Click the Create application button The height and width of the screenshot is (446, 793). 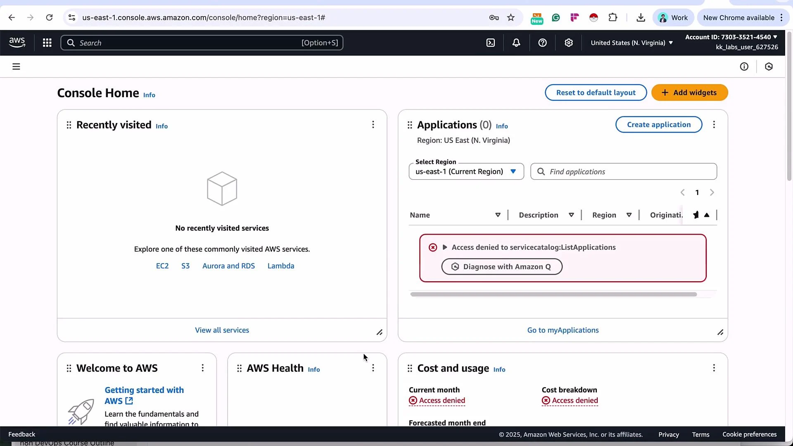point(659,125)
